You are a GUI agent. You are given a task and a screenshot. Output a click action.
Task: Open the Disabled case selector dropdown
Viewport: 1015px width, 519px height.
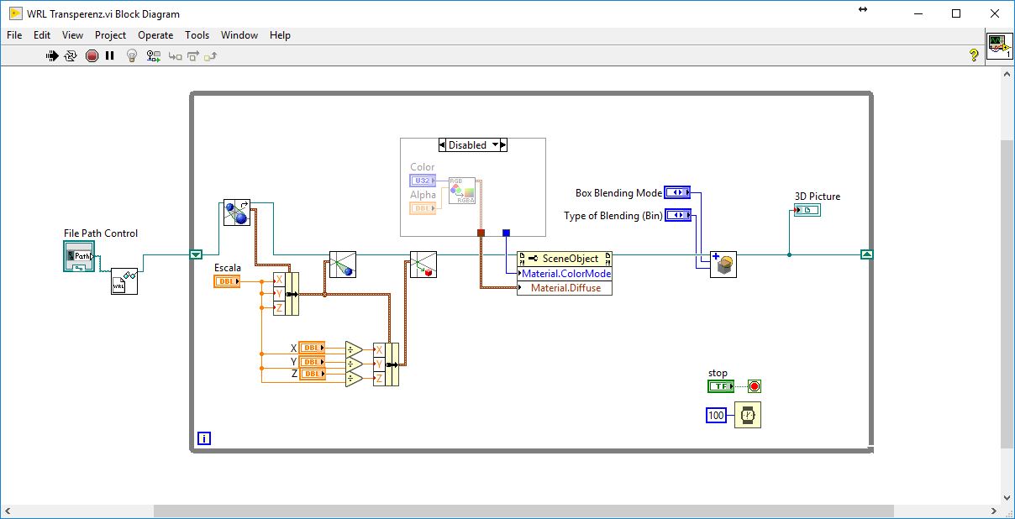pos(495,145)
